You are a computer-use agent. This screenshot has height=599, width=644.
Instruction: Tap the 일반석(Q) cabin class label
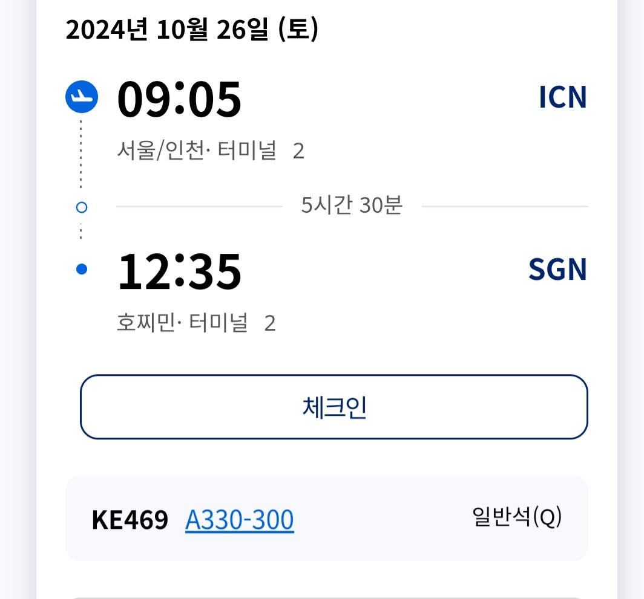pos(517,517)
